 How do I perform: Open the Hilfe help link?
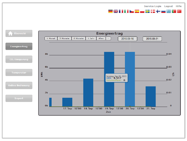(x=179, y=6)
